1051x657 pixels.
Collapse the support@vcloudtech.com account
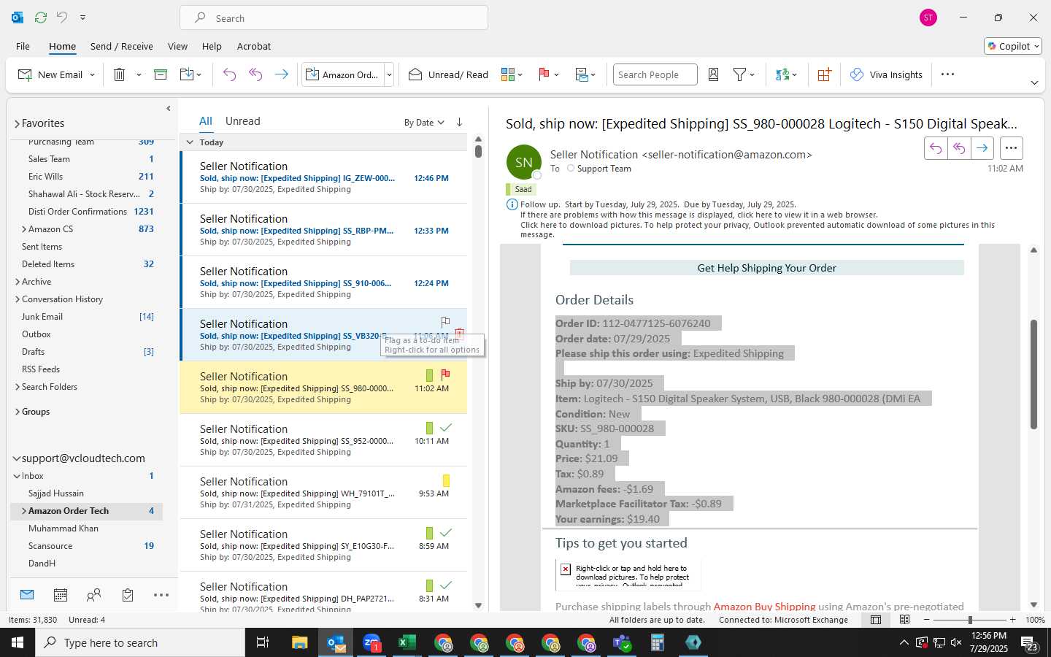[x=17, y=458]
